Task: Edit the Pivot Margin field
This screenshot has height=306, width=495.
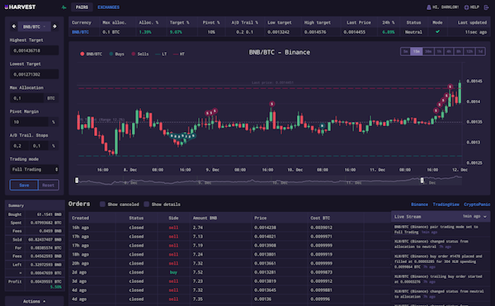Action: (x=29, y=122)
